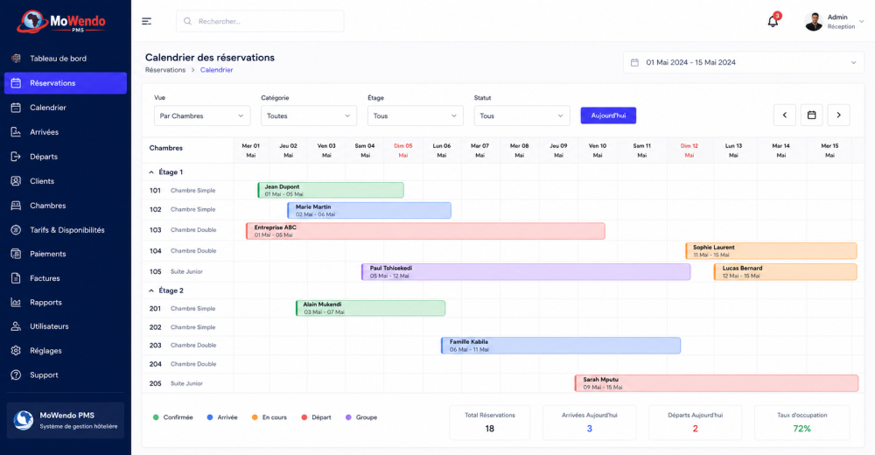Screen dimensions: 875x455
Task: Open the Vue 'Par Chambres' dropdown
Action: [x=202, y=115]
